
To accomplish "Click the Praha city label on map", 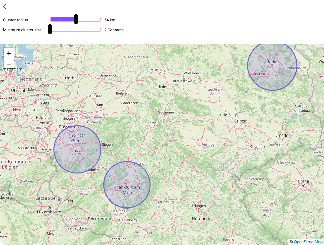I will (x=303, y=181).
